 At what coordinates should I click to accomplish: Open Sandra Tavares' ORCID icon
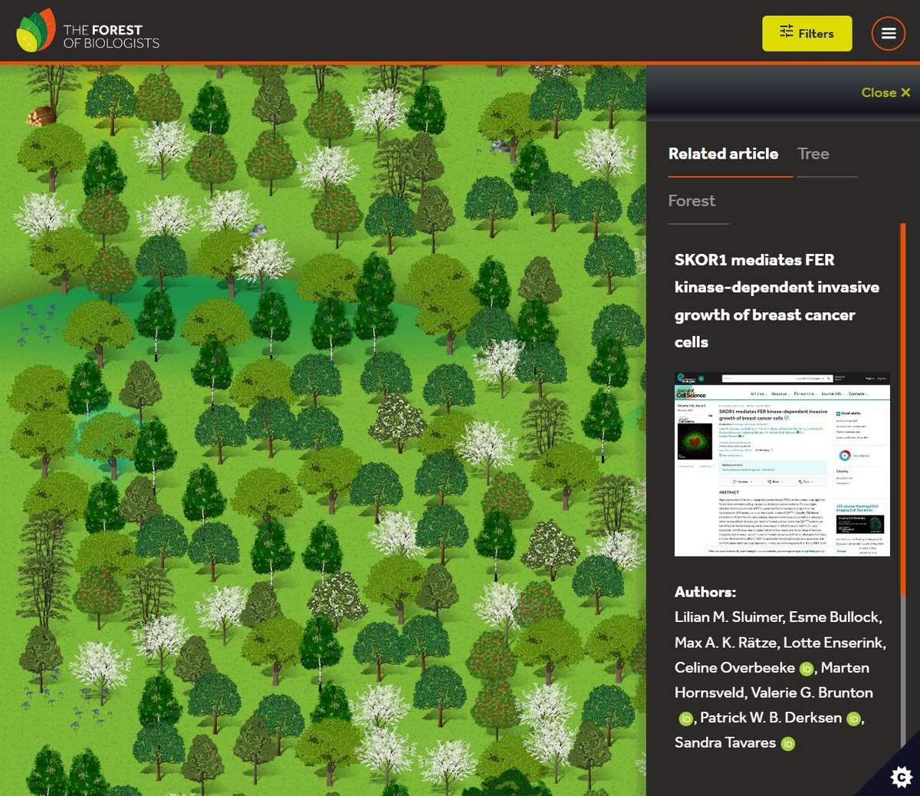787,743
